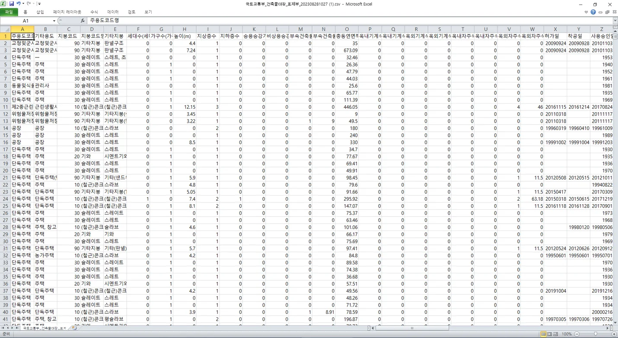Open the 보기 ribbon tab
The height and width of the screenshot is (338, 618).
pos(148,12)
